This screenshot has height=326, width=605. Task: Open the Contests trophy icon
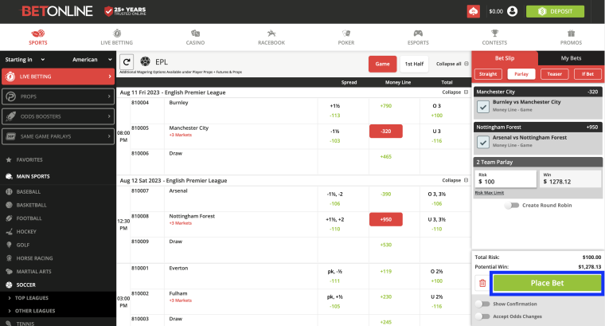pos(494,33)
